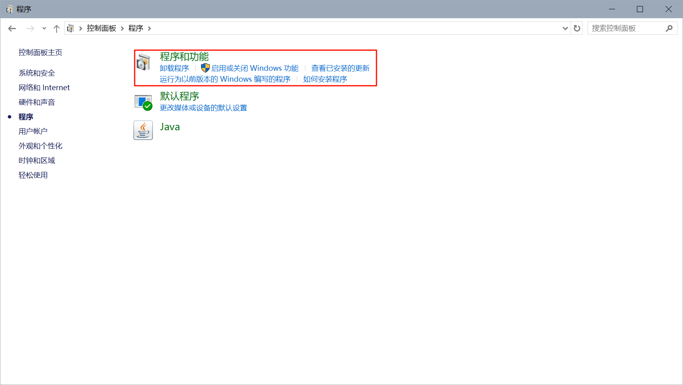The height and width of the screenshot is (385, 683).
Task: Open 更改媒体或设备的默认设置 link
Action: [x=203, y=108]
